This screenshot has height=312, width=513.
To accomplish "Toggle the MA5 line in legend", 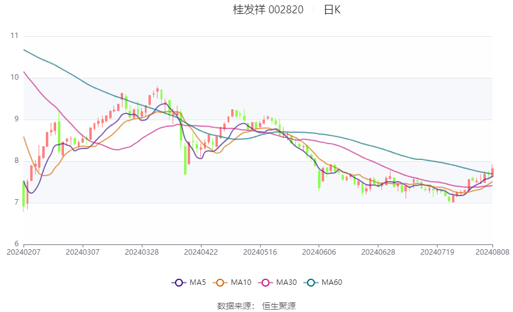I will (x=189, y=282).
